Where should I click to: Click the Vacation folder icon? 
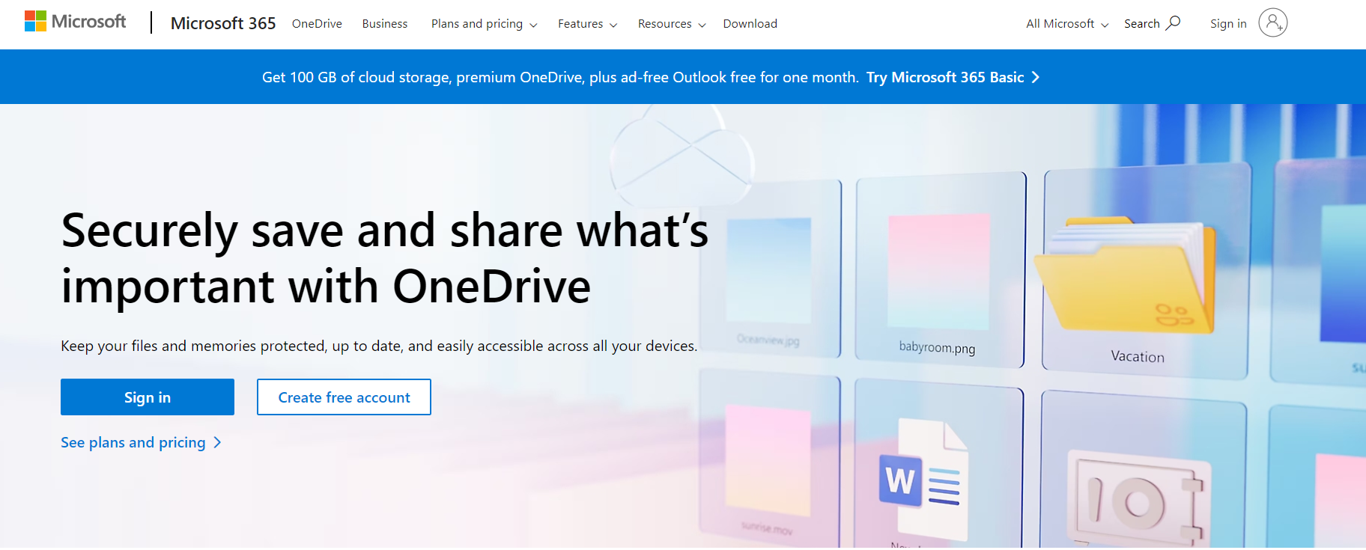(1124, 275)
